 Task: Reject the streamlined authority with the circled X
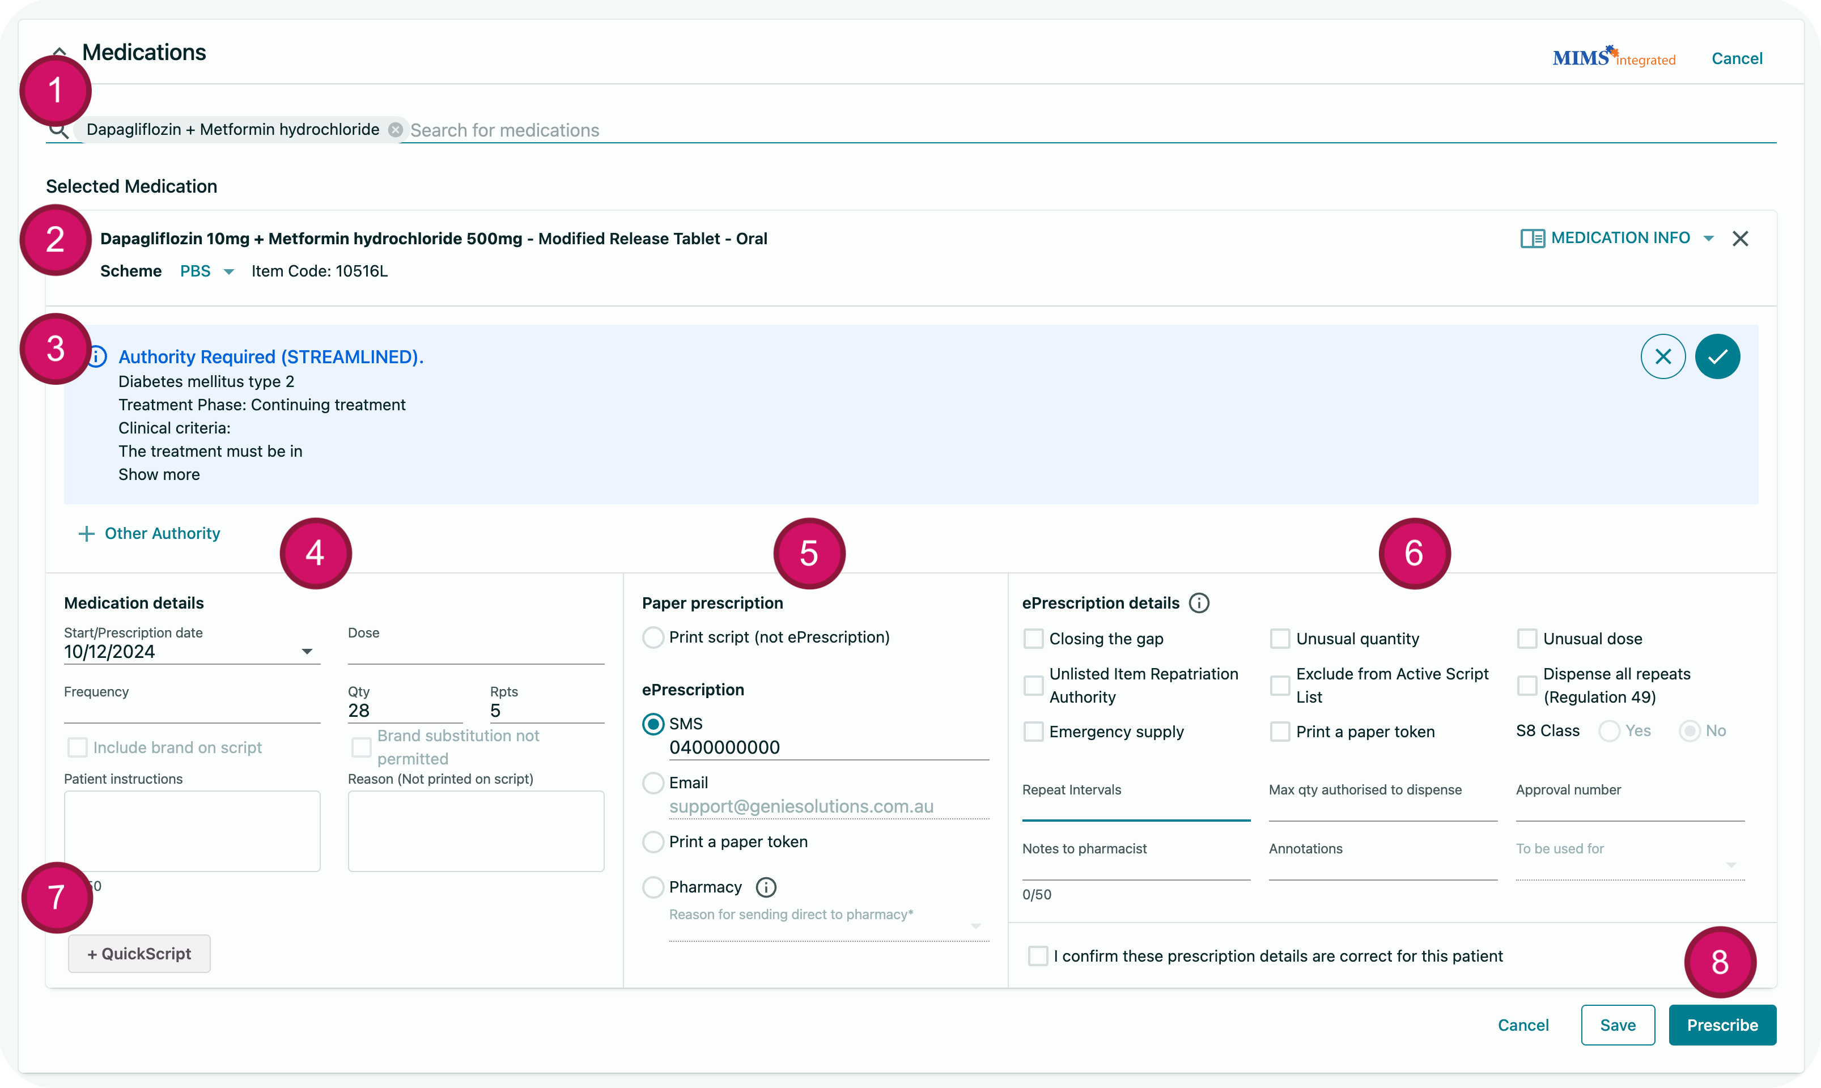(x=1663, y=356)
